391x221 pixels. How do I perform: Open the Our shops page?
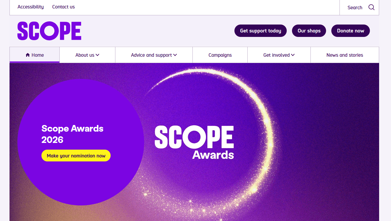click(309, 31)
